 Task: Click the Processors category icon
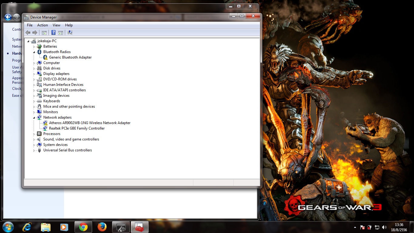click(x=39, y=134)
